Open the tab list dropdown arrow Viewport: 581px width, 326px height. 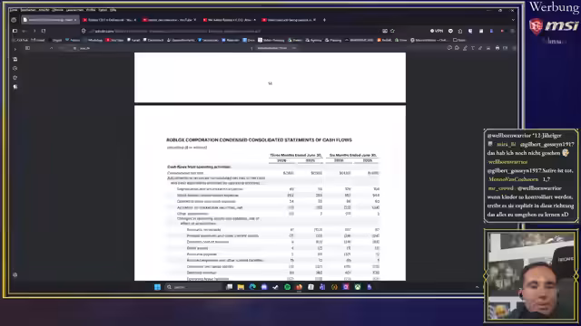point(513,20)
